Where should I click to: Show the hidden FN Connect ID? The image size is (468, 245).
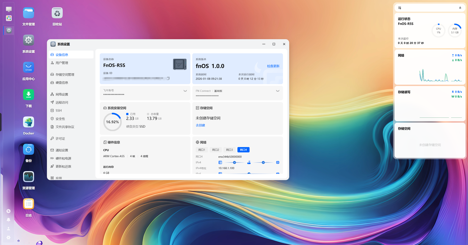pos(278,91)
